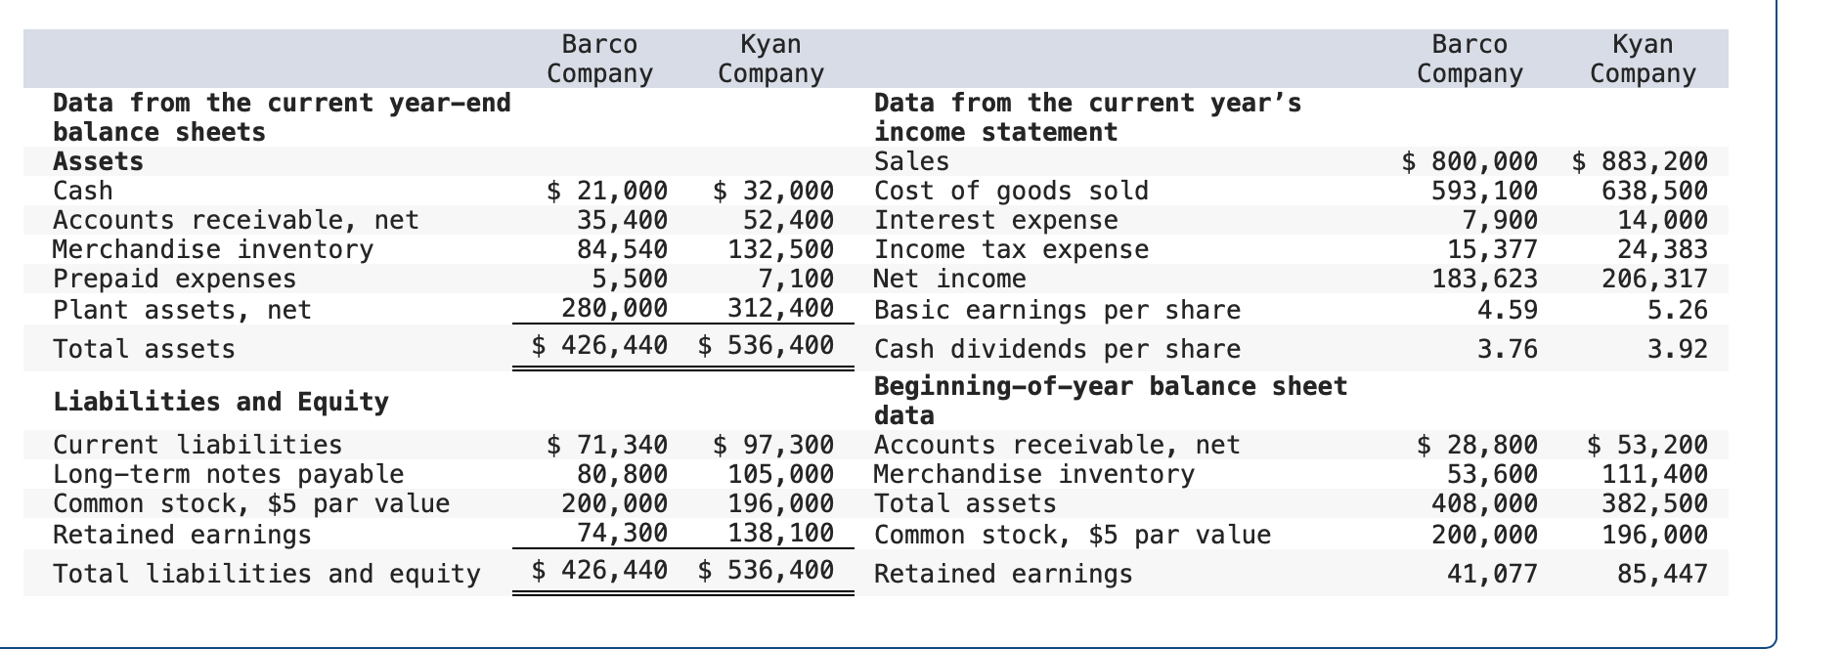The height and width of the screenshot is (649, 1842).
Task: Click Barco beginning retained earnings 41,077
Action: click(1492, 574)
